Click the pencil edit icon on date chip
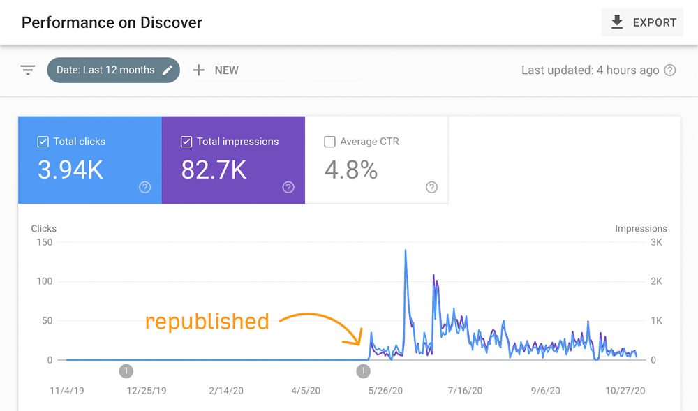698x411 pixels. [x=168, y=70]
